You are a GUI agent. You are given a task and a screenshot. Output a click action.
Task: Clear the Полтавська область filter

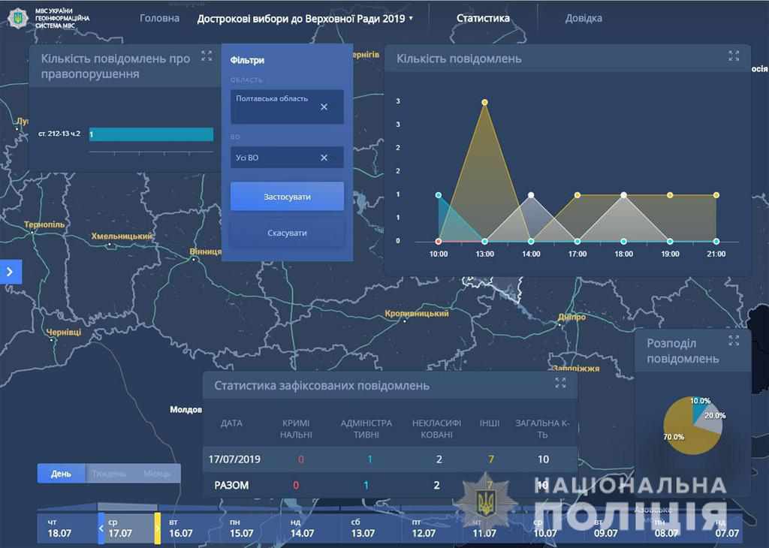click(324, 107)
